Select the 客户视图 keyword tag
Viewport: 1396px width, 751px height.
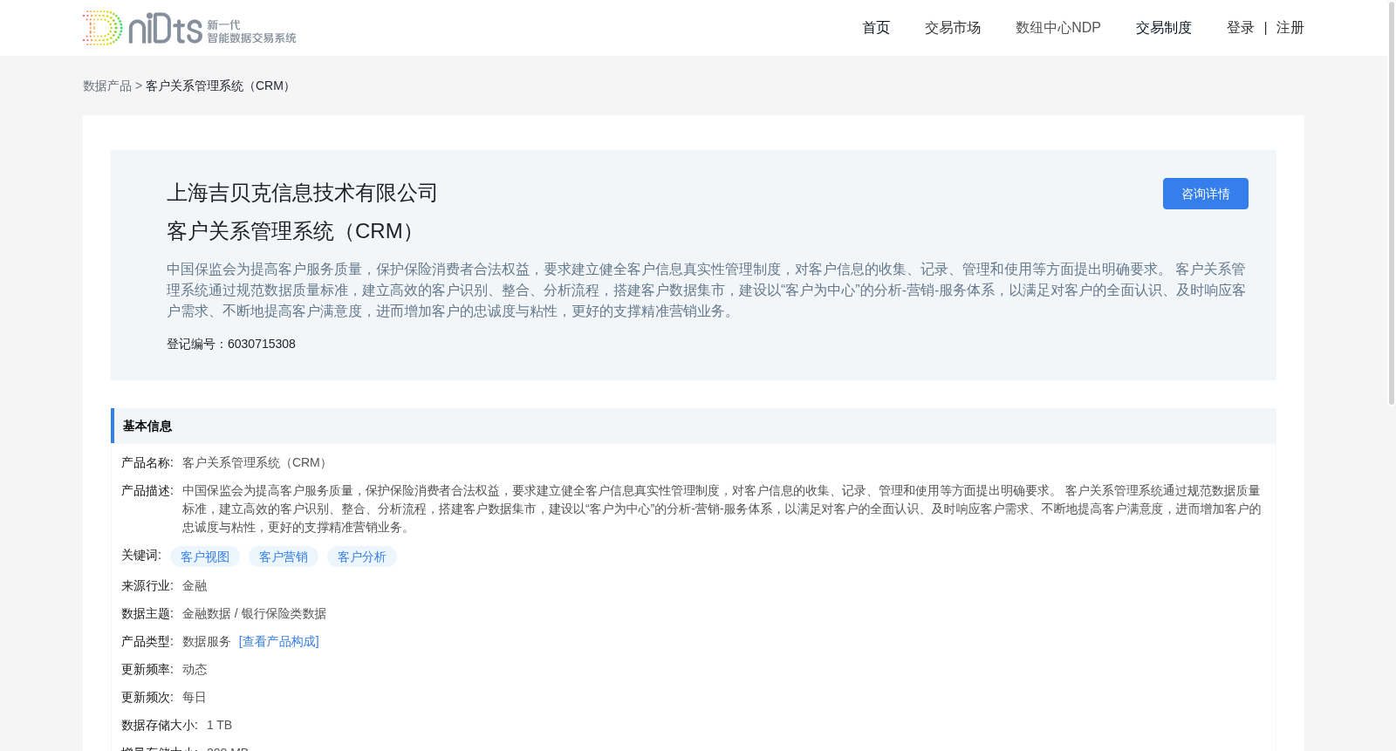pos(205,556)
